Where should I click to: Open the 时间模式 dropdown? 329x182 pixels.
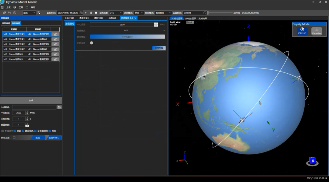pos(163,13)
